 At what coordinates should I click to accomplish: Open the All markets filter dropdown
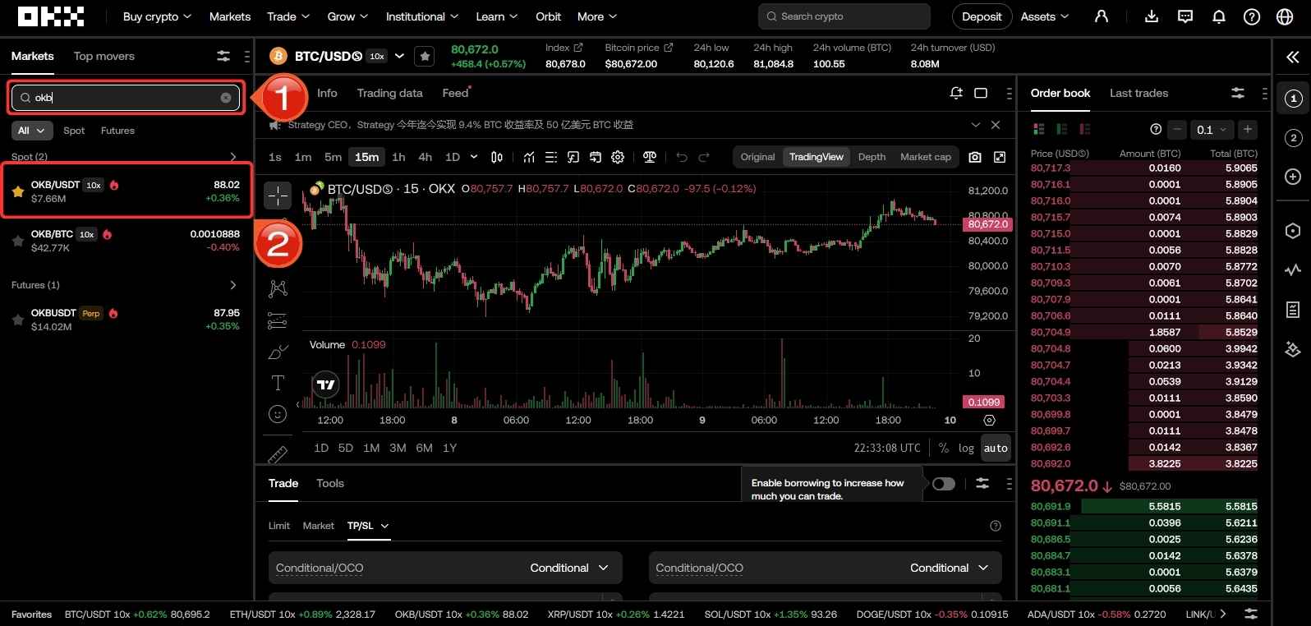click(32, 131)
